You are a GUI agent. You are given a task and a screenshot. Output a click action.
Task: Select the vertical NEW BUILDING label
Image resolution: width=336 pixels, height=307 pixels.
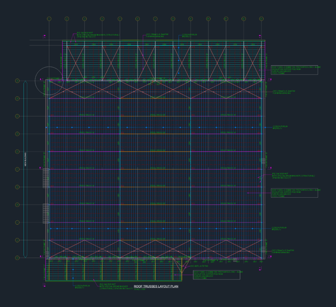pos(25,159)
